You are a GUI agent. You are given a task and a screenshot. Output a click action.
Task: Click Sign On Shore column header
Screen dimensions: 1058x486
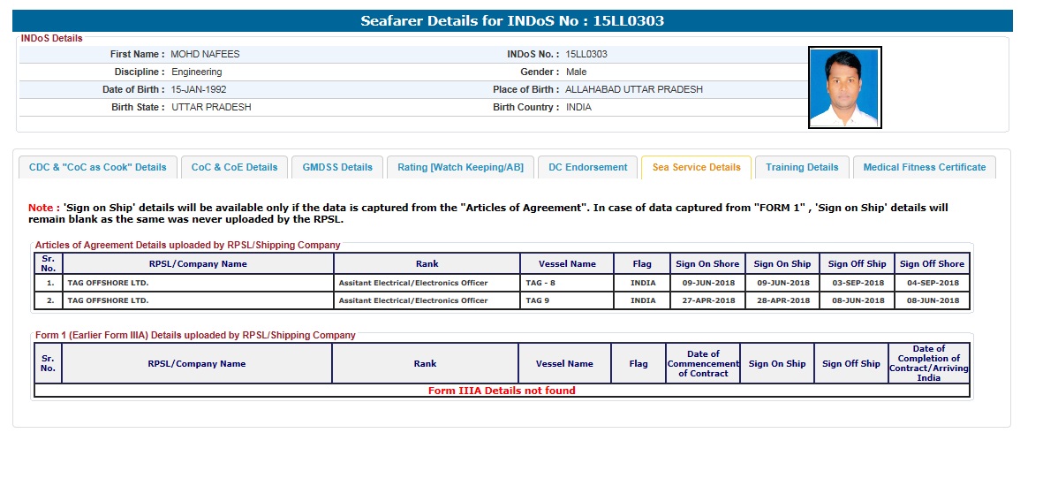[707, 263]
